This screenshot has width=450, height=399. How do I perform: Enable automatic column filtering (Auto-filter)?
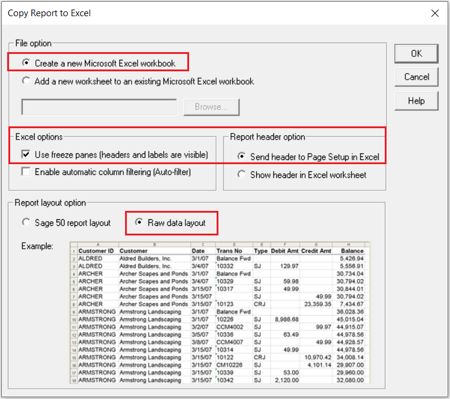106,172
